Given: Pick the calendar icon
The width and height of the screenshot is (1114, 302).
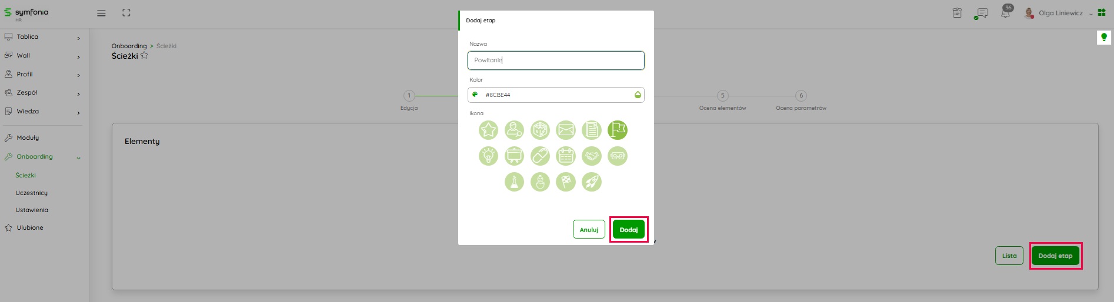Looking at the screenshot, I should [x=566, y=156].
